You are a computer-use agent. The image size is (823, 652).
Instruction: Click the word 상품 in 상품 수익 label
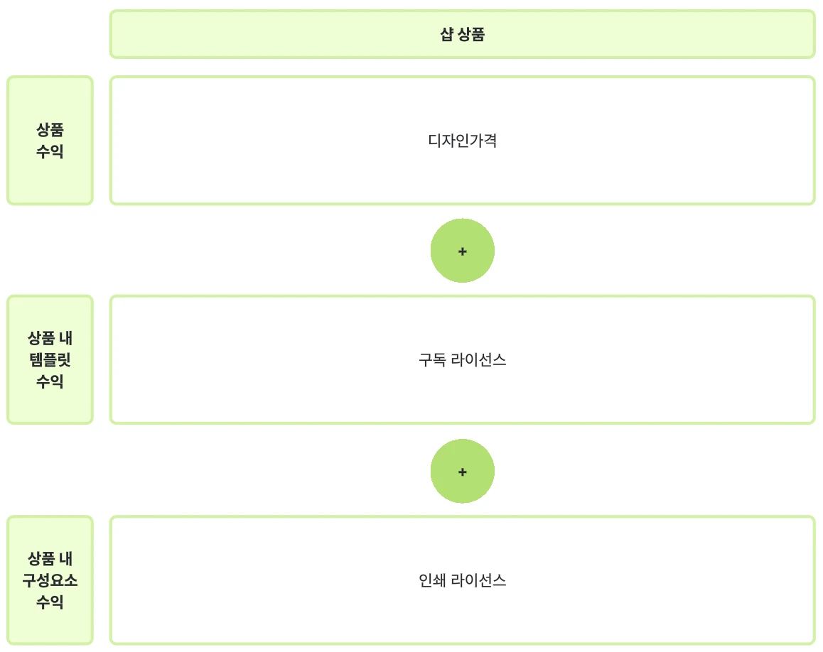pyautogui.click(x=50, y=129)
